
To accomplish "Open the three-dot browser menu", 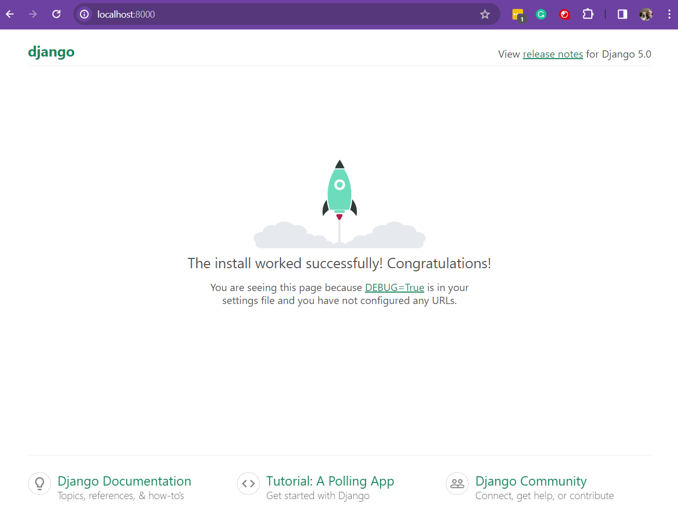I will [669, 14].
